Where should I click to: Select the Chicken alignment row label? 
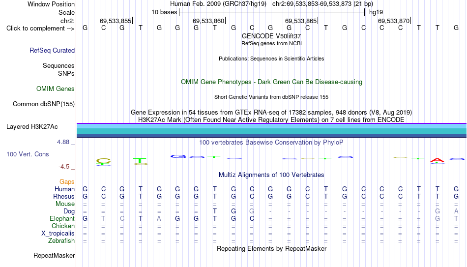pos(63,226)
